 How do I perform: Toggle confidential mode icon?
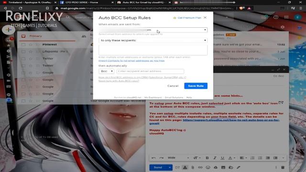[x=231, y=167]
